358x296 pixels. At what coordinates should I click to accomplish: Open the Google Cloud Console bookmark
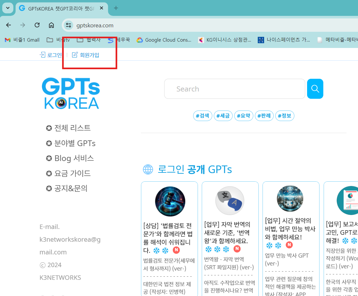point(164,40)
